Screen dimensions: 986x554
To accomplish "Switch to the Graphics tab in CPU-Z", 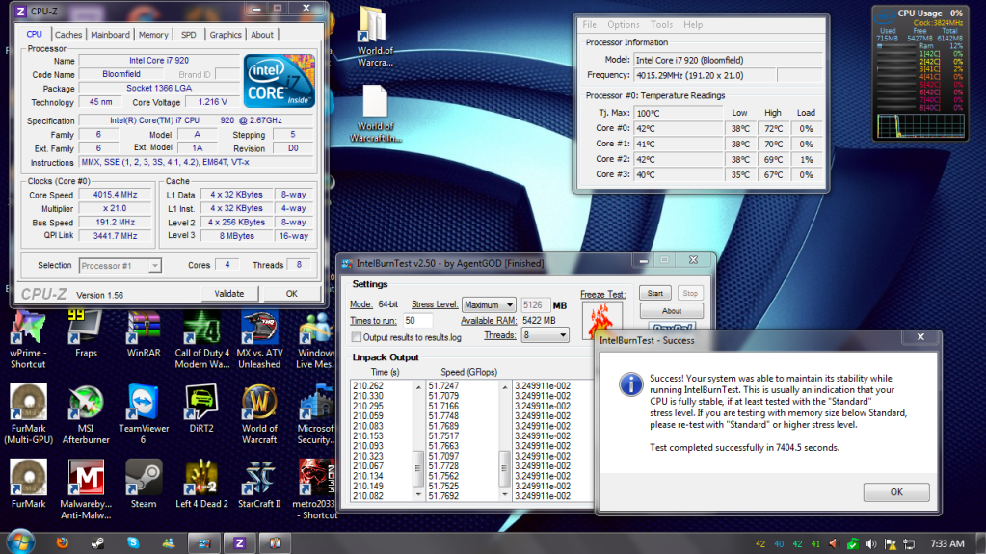I will point(226,35).
